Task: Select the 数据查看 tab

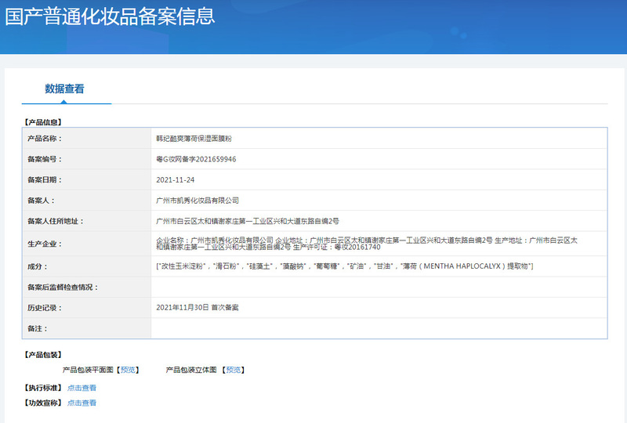Action: pyautogui.click(x=64, y=89)
